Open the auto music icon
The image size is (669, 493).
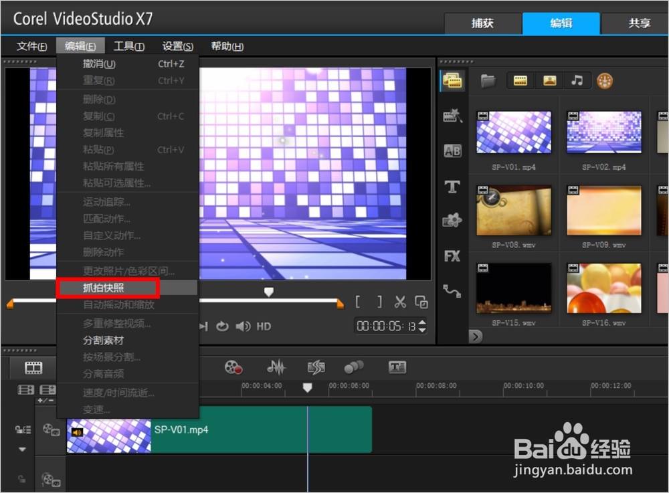316,367
